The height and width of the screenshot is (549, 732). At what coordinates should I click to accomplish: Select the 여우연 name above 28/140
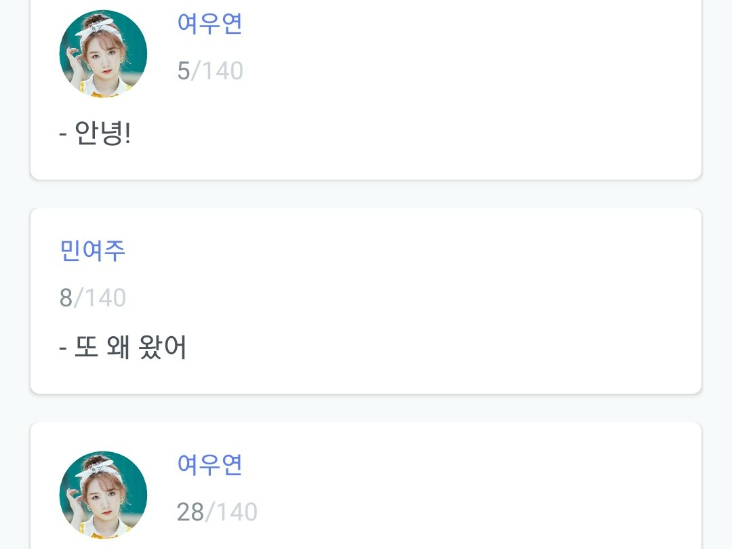tap(209, 465)
